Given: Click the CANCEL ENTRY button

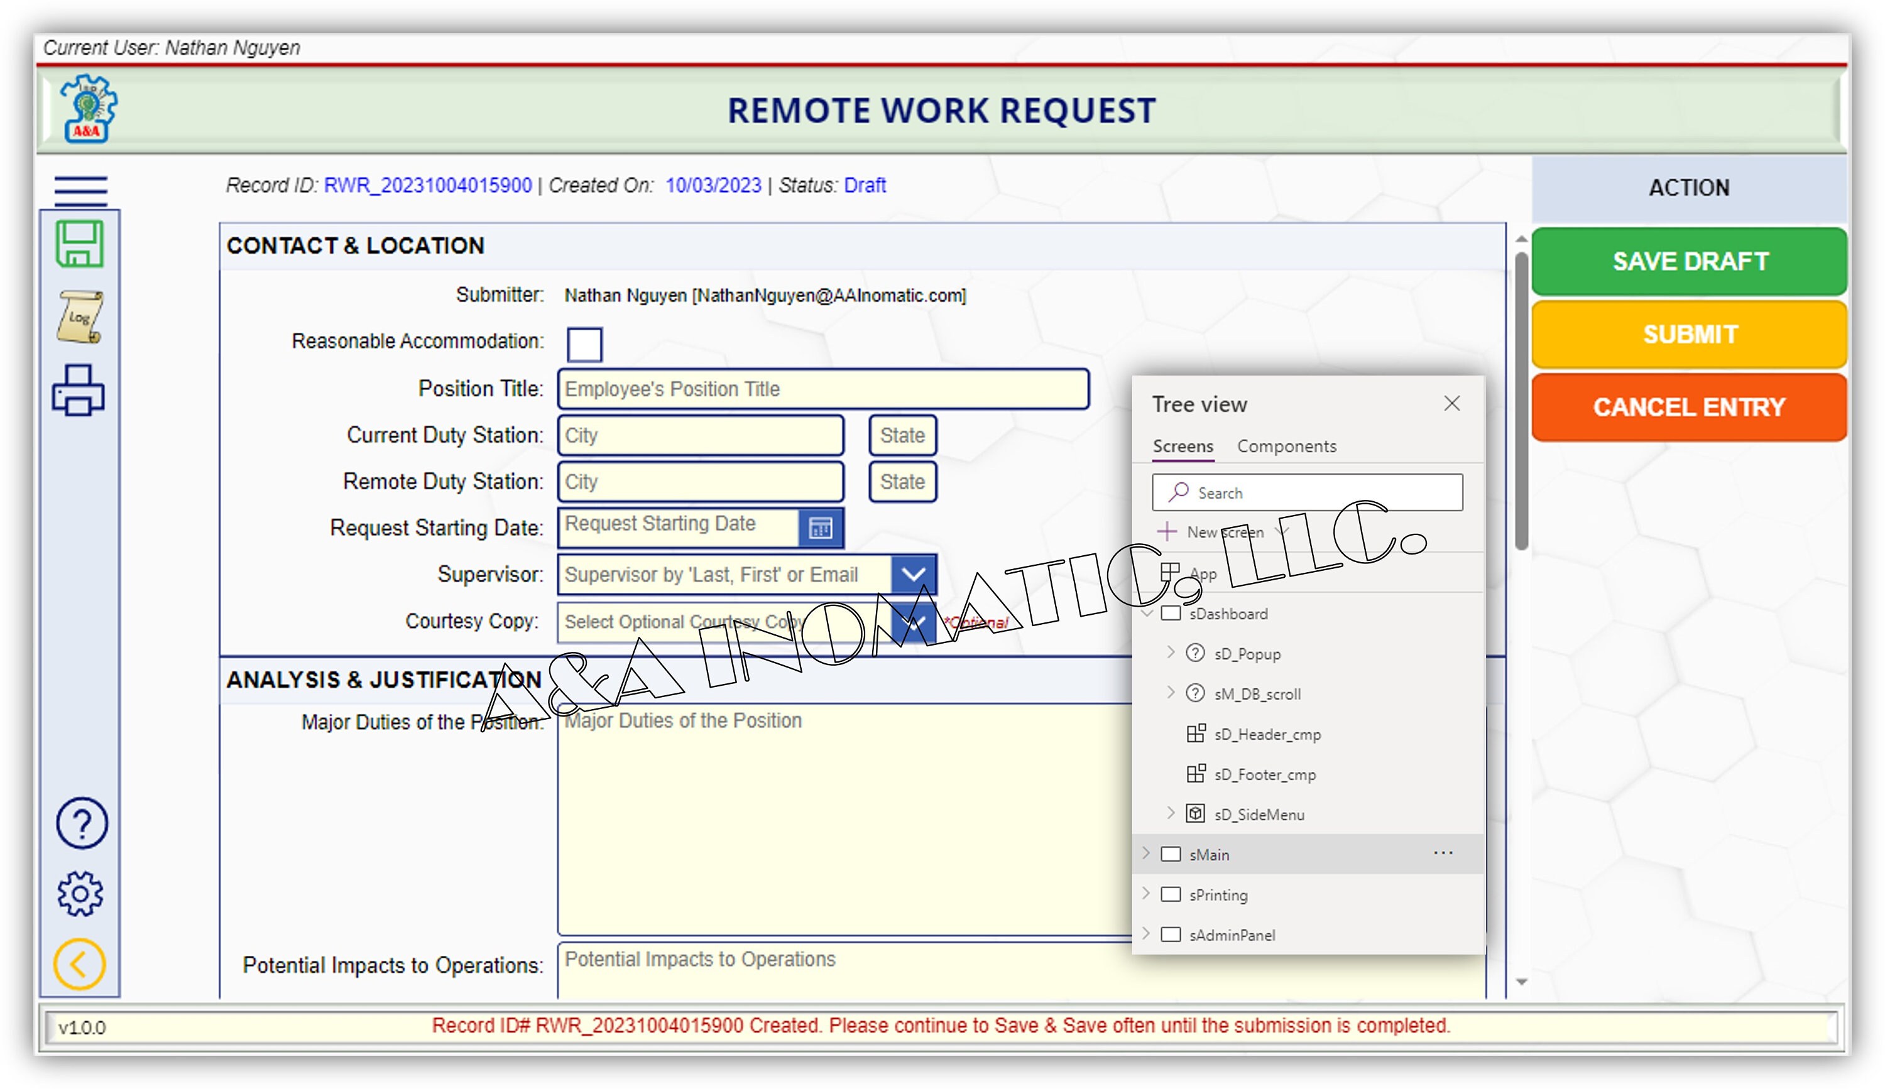Looking at the screenshot, I should point(1688,406).
